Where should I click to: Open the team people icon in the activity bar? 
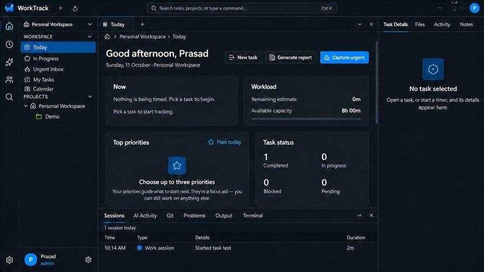9,79
